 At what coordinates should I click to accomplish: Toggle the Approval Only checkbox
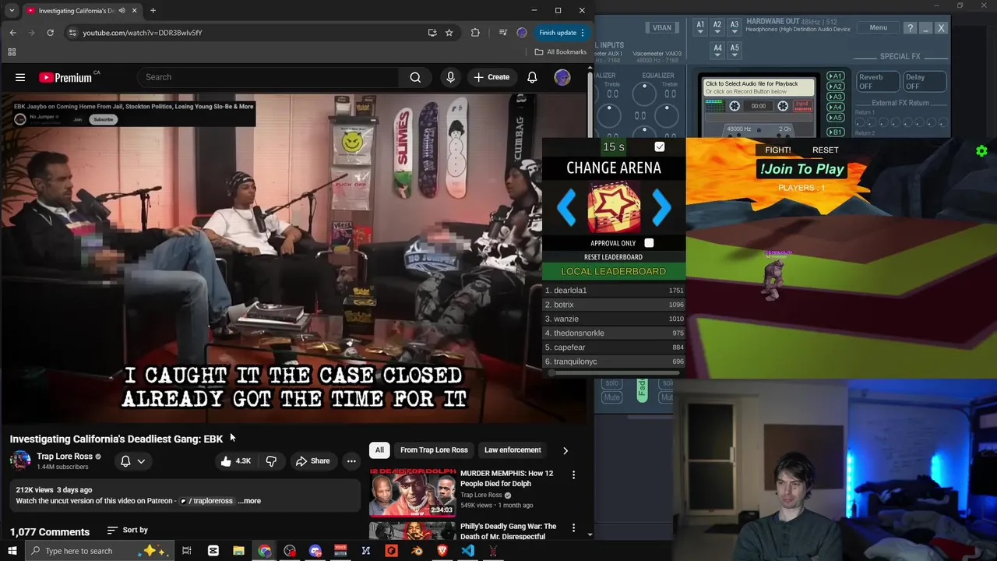pos(649,243)
